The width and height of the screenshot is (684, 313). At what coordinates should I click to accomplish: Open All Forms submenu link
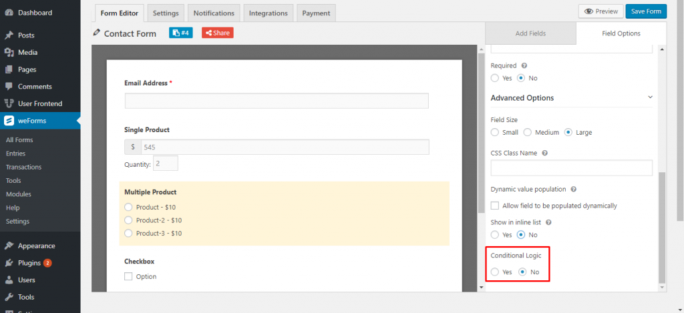click(19, 140)
